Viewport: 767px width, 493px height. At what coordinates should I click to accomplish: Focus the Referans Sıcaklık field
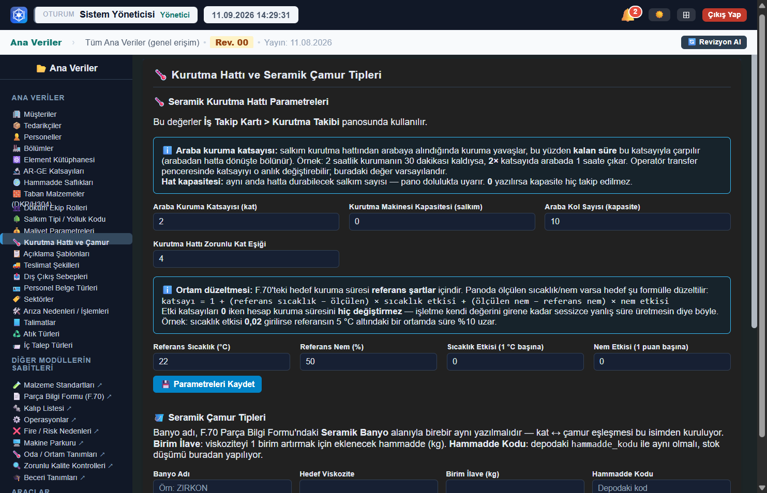(221, 362)
